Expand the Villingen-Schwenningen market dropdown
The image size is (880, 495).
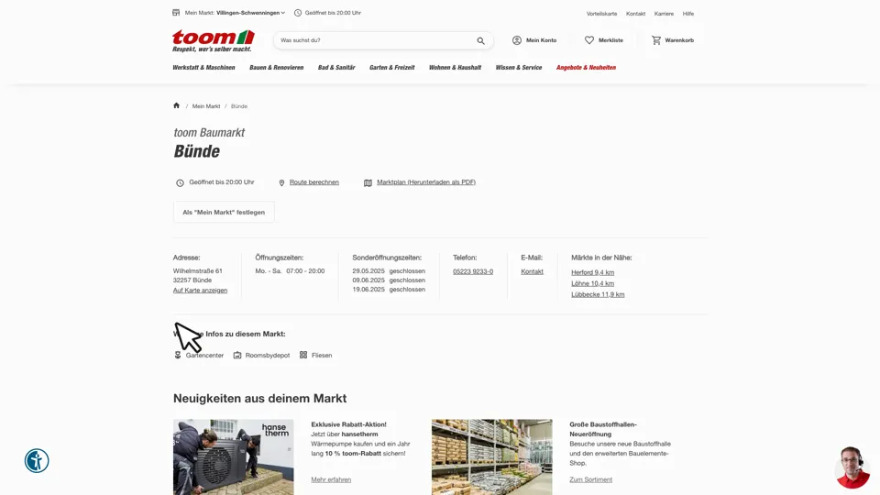pyautogui.click(x=251, y=12)
